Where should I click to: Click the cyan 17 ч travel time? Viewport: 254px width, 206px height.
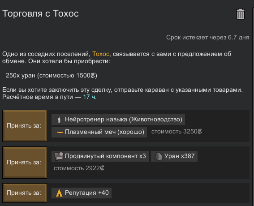(89, 97)
